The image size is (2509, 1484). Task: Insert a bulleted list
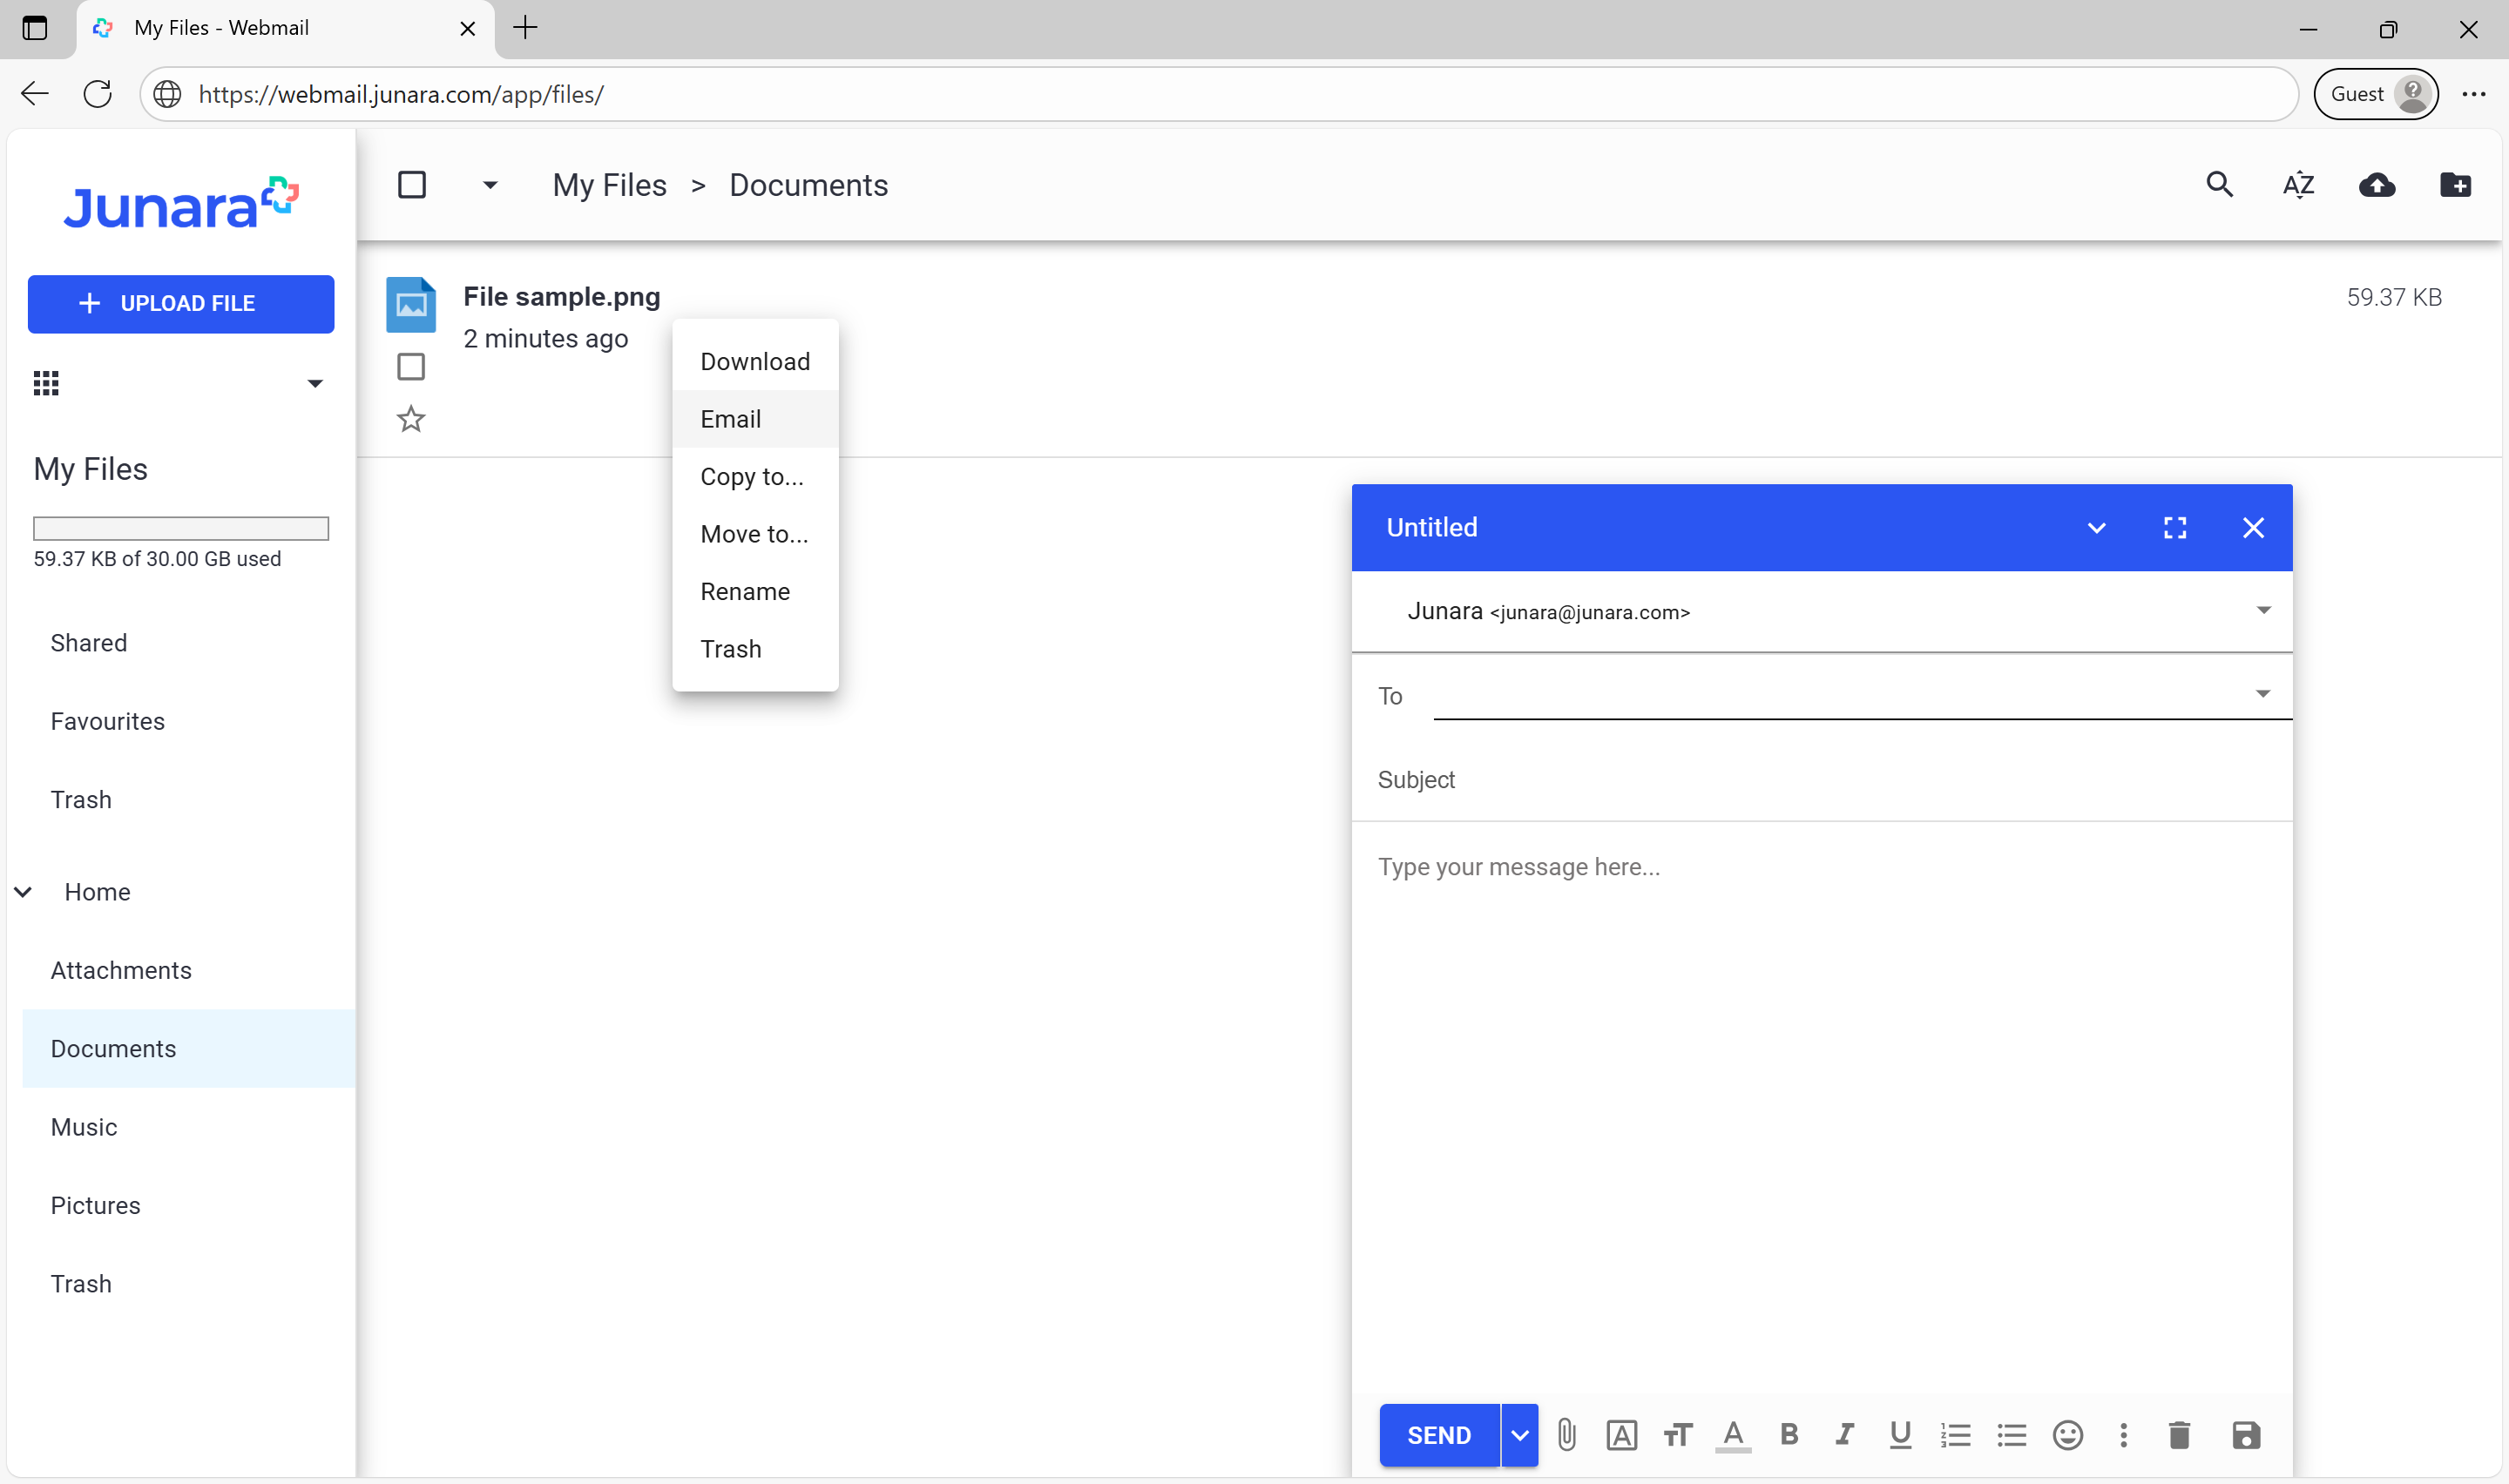(x=2011, y=1435)
